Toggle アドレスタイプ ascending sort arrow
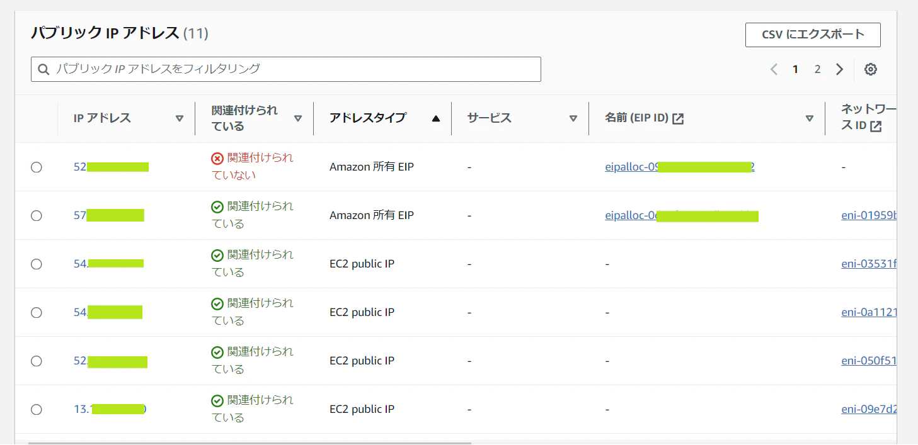Image resolution: width=918 pixels, height=445 pixels. point(435,118)
